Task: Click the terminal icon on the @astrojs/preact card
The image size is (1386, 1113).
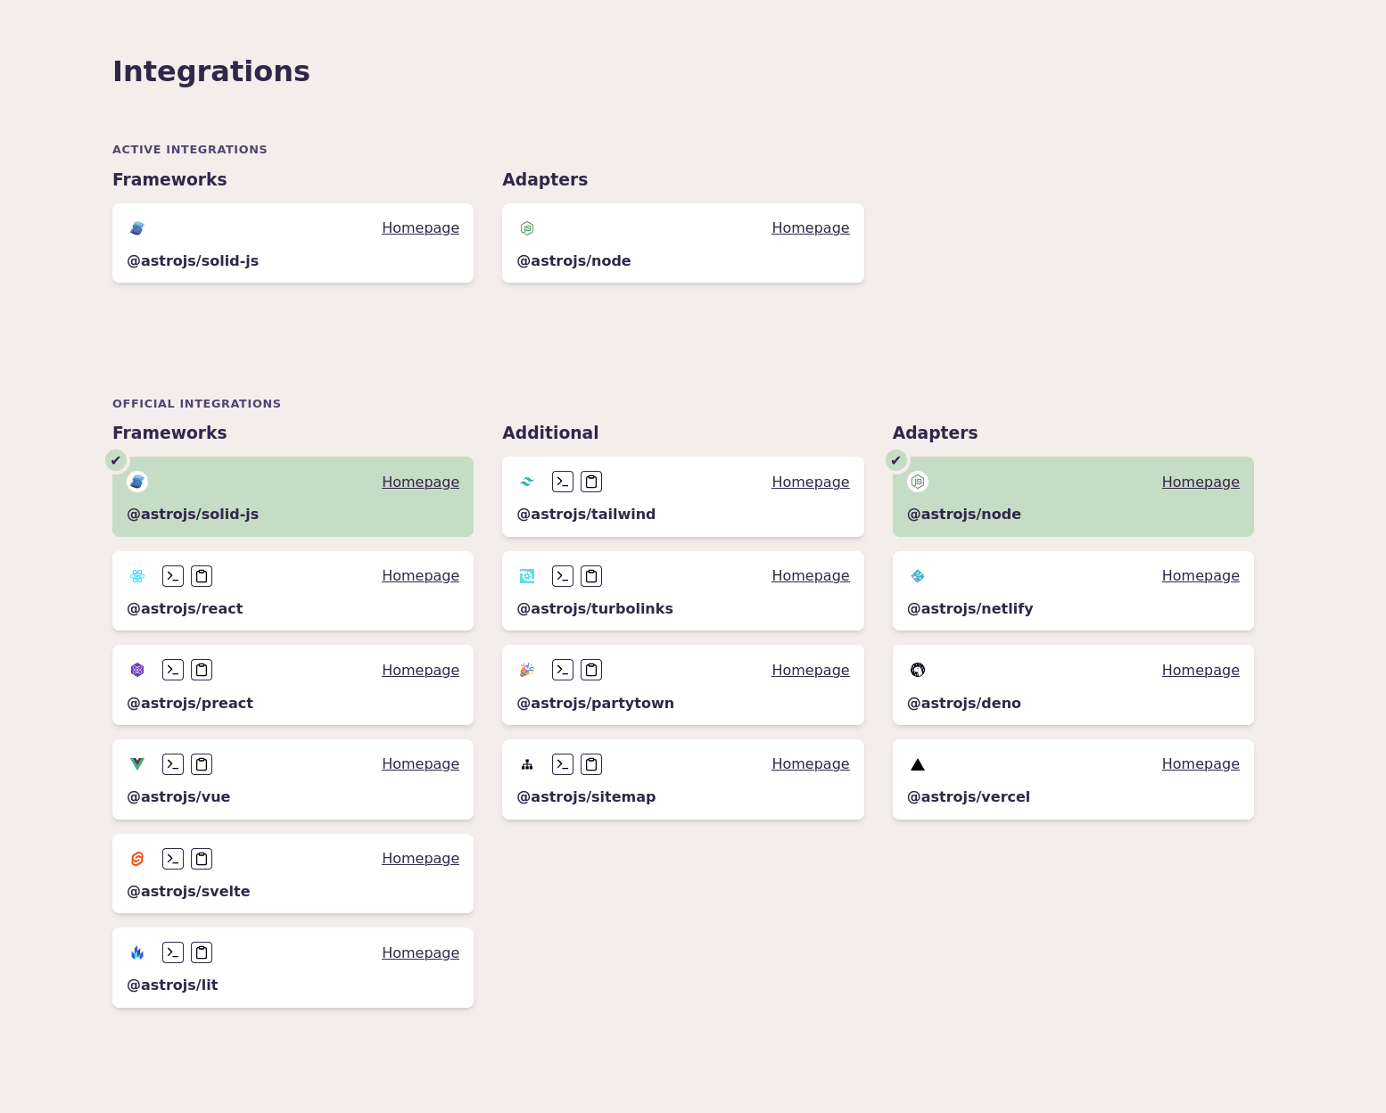Action: pos(173,670)
